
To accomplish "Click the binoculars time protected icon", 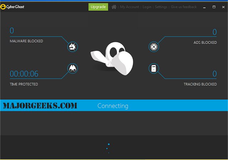I will coord(73,68).
